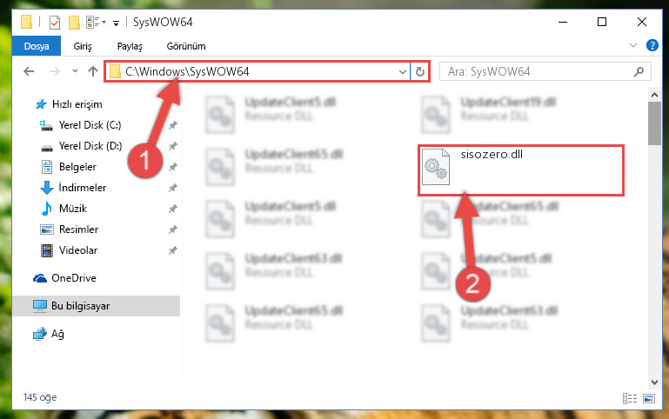Expand the address bar history dropdown

pyautogui.click(x=402, y=71)
